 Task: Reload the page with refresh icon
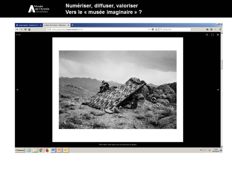26,30
